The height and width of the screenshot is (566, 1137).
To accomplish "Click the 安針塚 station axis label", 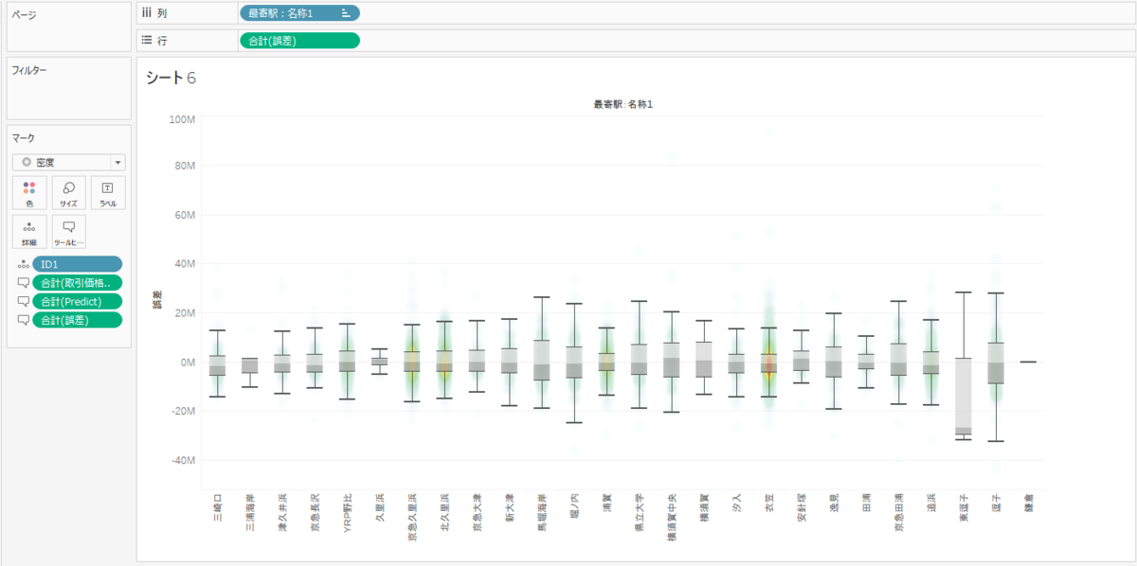I will pos(801,507).
